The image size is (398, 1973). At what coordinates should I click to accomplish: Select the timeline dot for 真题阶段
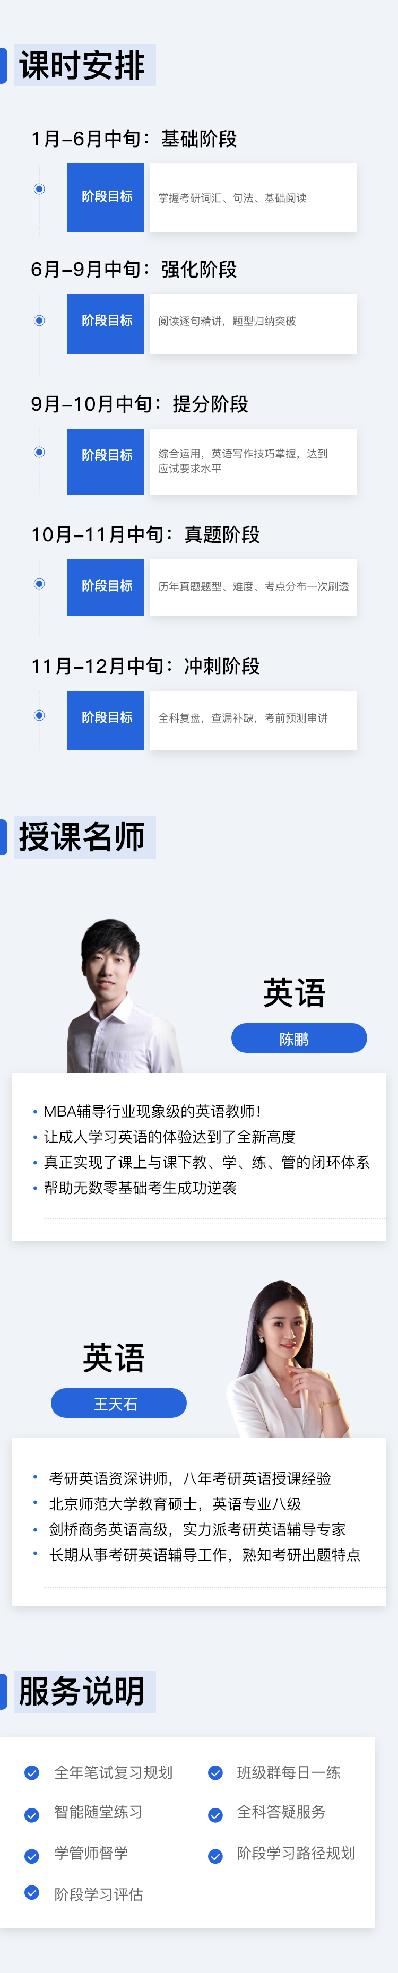(39, 584)
